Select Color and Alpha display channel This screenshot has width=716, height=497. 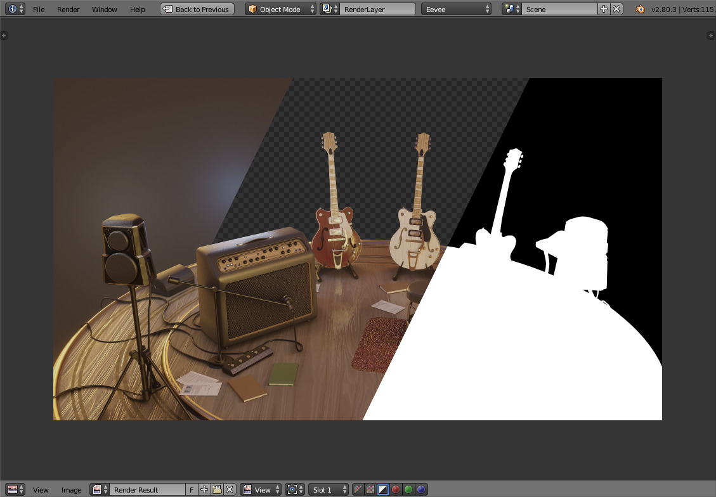click(358, 489)
